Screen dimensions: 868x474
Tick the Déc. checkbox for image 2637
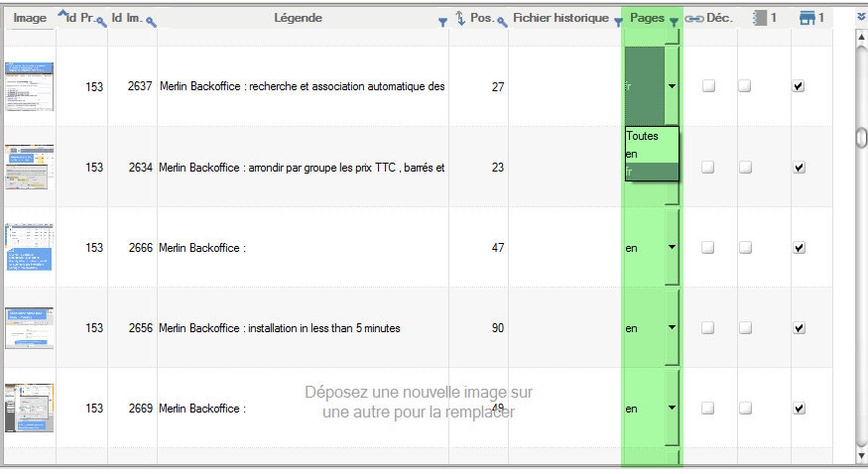[x=708, y=86]
